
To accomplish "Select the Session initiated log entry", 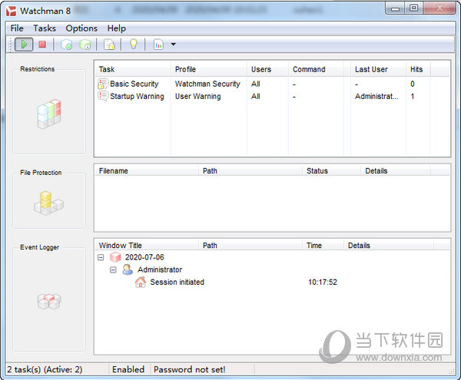I will pyautogui.click(x=177, y=283).
